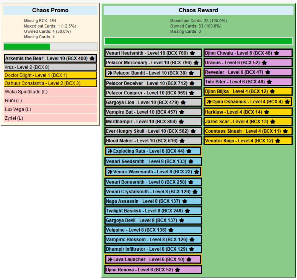Select the Uraeus Level 6 epic card
The image size is (297, 280).
click(248, 62)
